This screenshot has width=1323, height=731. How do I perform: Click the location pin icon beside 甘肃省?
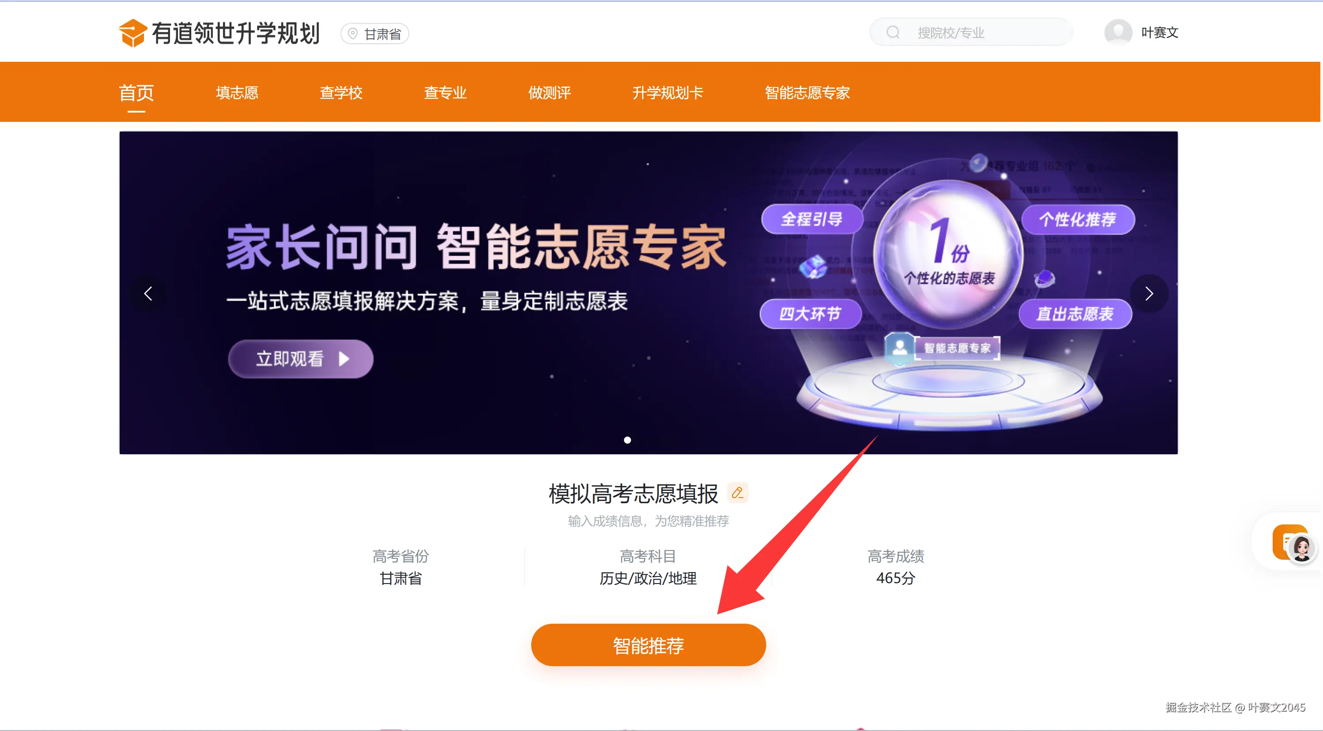click(x=353, y=34)
